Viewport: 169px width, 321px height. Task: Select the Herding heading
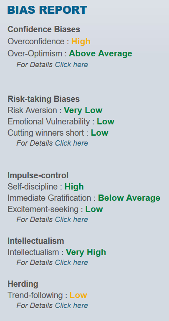pos(23,284)
